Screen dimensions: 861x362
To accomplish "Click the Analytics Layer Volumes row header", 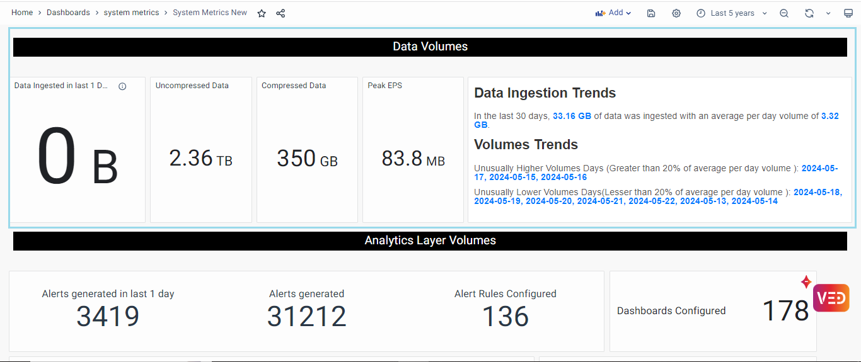I will point(430,240).
